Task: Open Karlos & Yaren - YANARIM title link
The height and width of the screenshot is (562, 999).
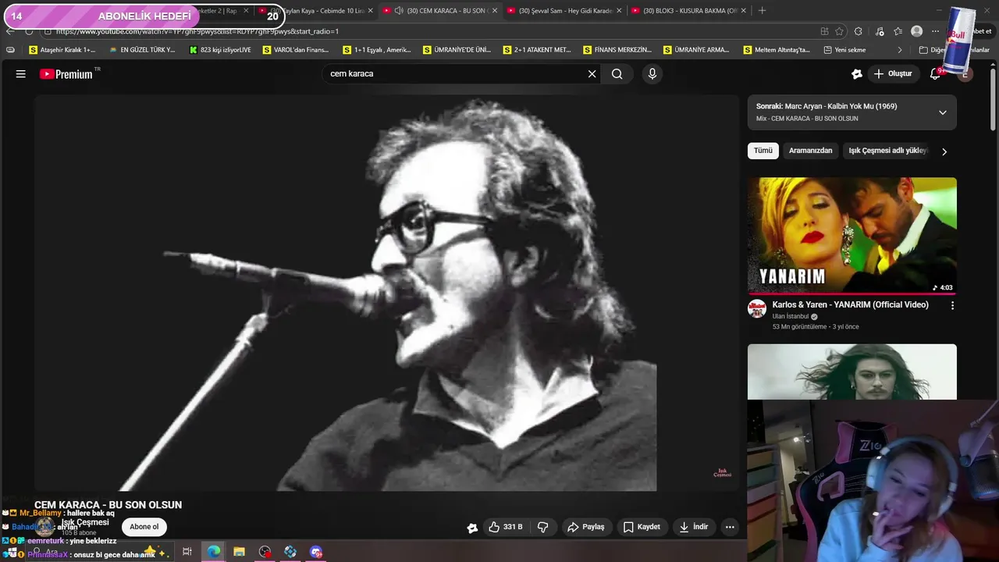Action: coord(850,305)
